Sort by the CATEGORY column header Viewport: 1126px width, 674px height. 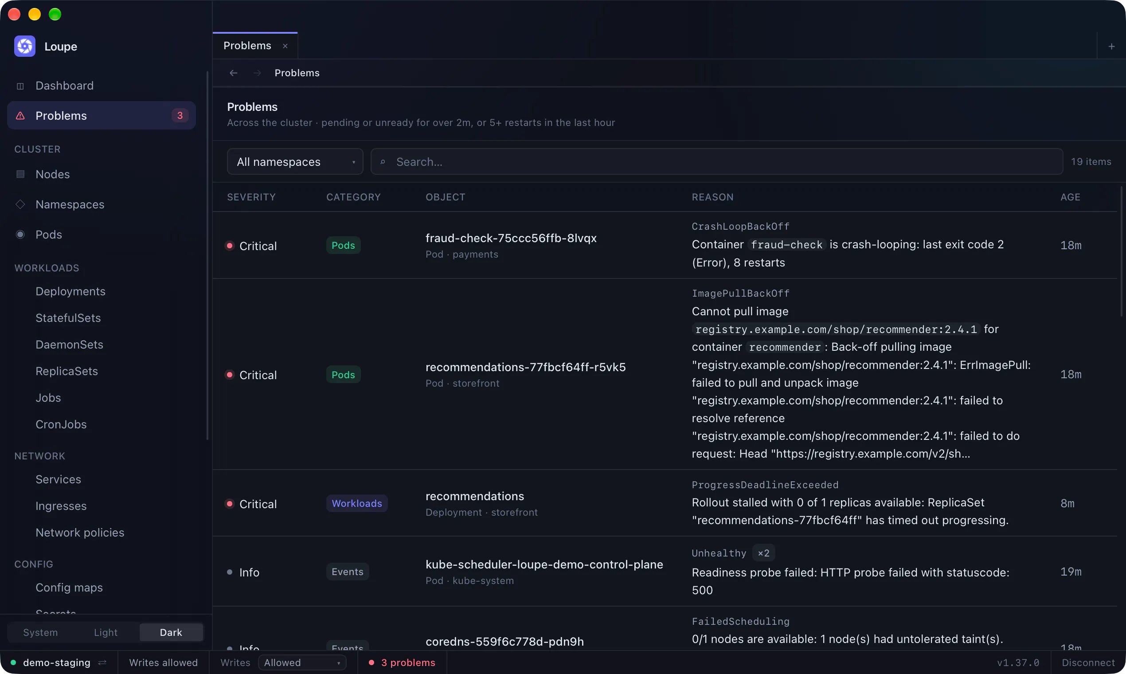pos(353,197)
